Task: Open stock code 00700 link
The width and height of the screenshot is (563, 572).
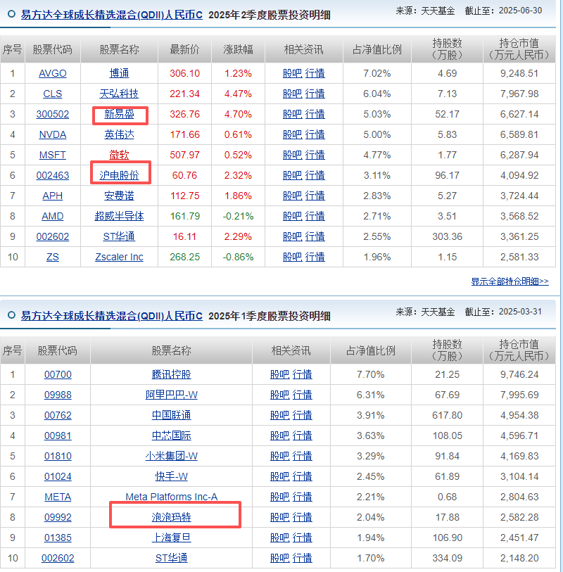Action: (x=58, y=374)
